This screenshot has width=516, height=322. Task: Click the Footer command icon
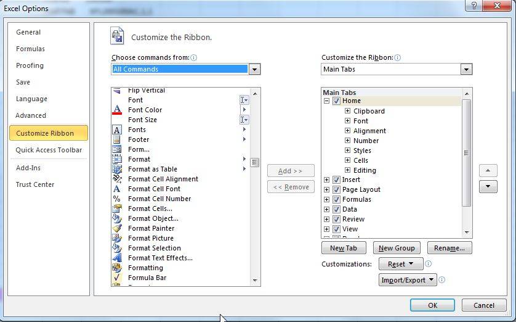point(117,139)
